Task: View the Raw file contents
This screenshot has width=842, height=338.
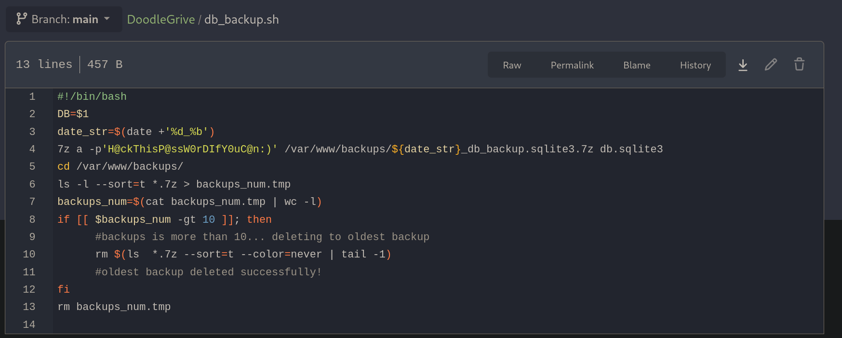Action: [x=512, y=65]
